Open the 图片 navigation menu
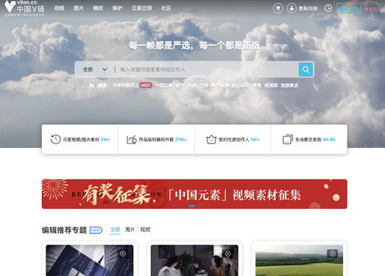The image size is (385, 276). coord(79,8)
